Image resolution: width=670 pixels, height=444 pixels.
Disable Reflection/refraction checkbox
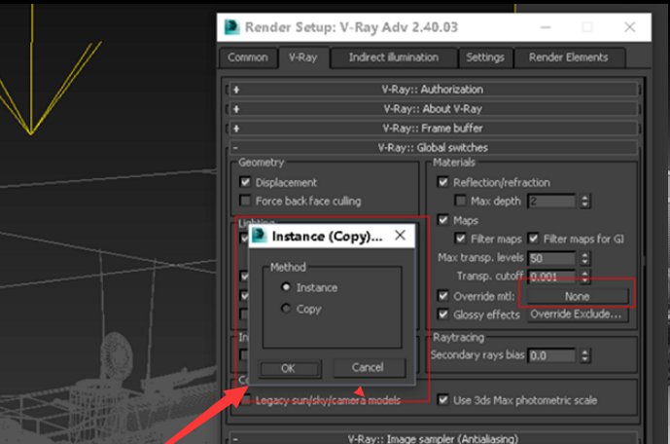(x=443, y=182)
